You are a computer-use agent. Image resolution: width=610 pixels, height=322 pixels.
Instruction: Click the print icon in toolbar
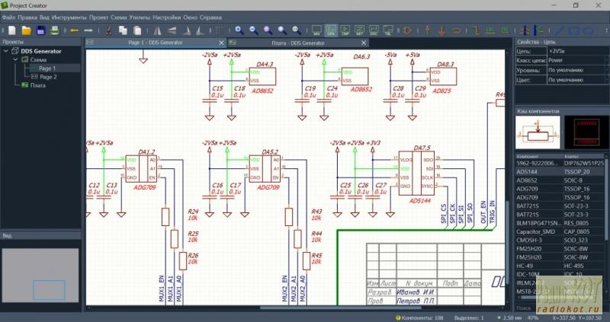coord(55,30)
